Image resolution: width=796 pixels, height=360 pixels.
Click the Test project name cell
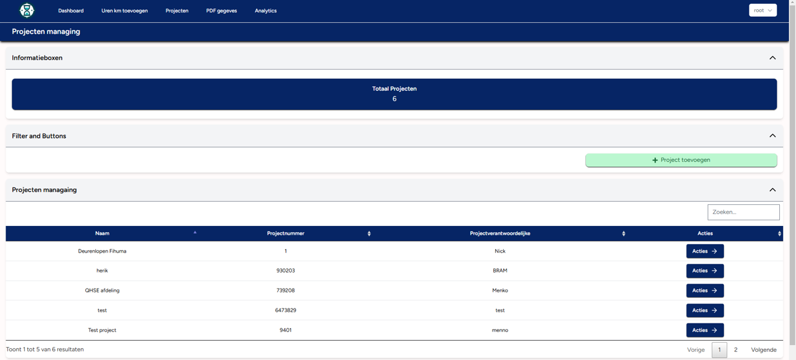102,330
